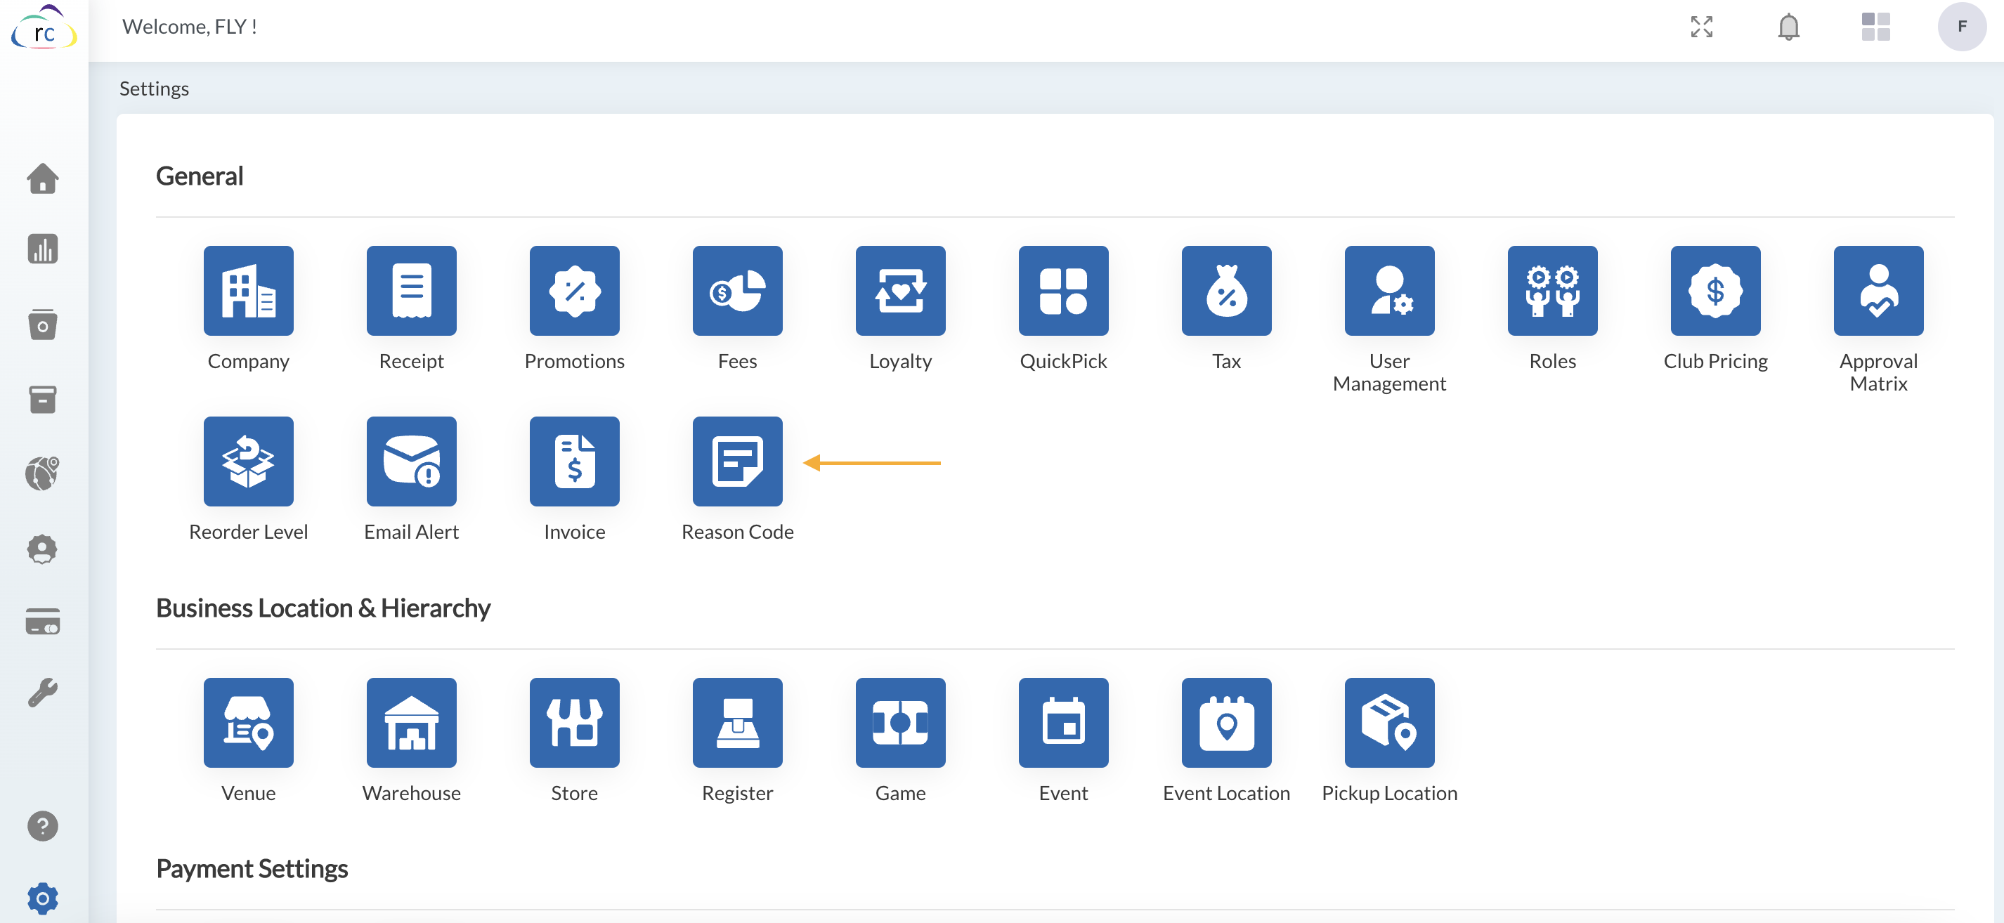Open Email Alert settings

(411, 461)
